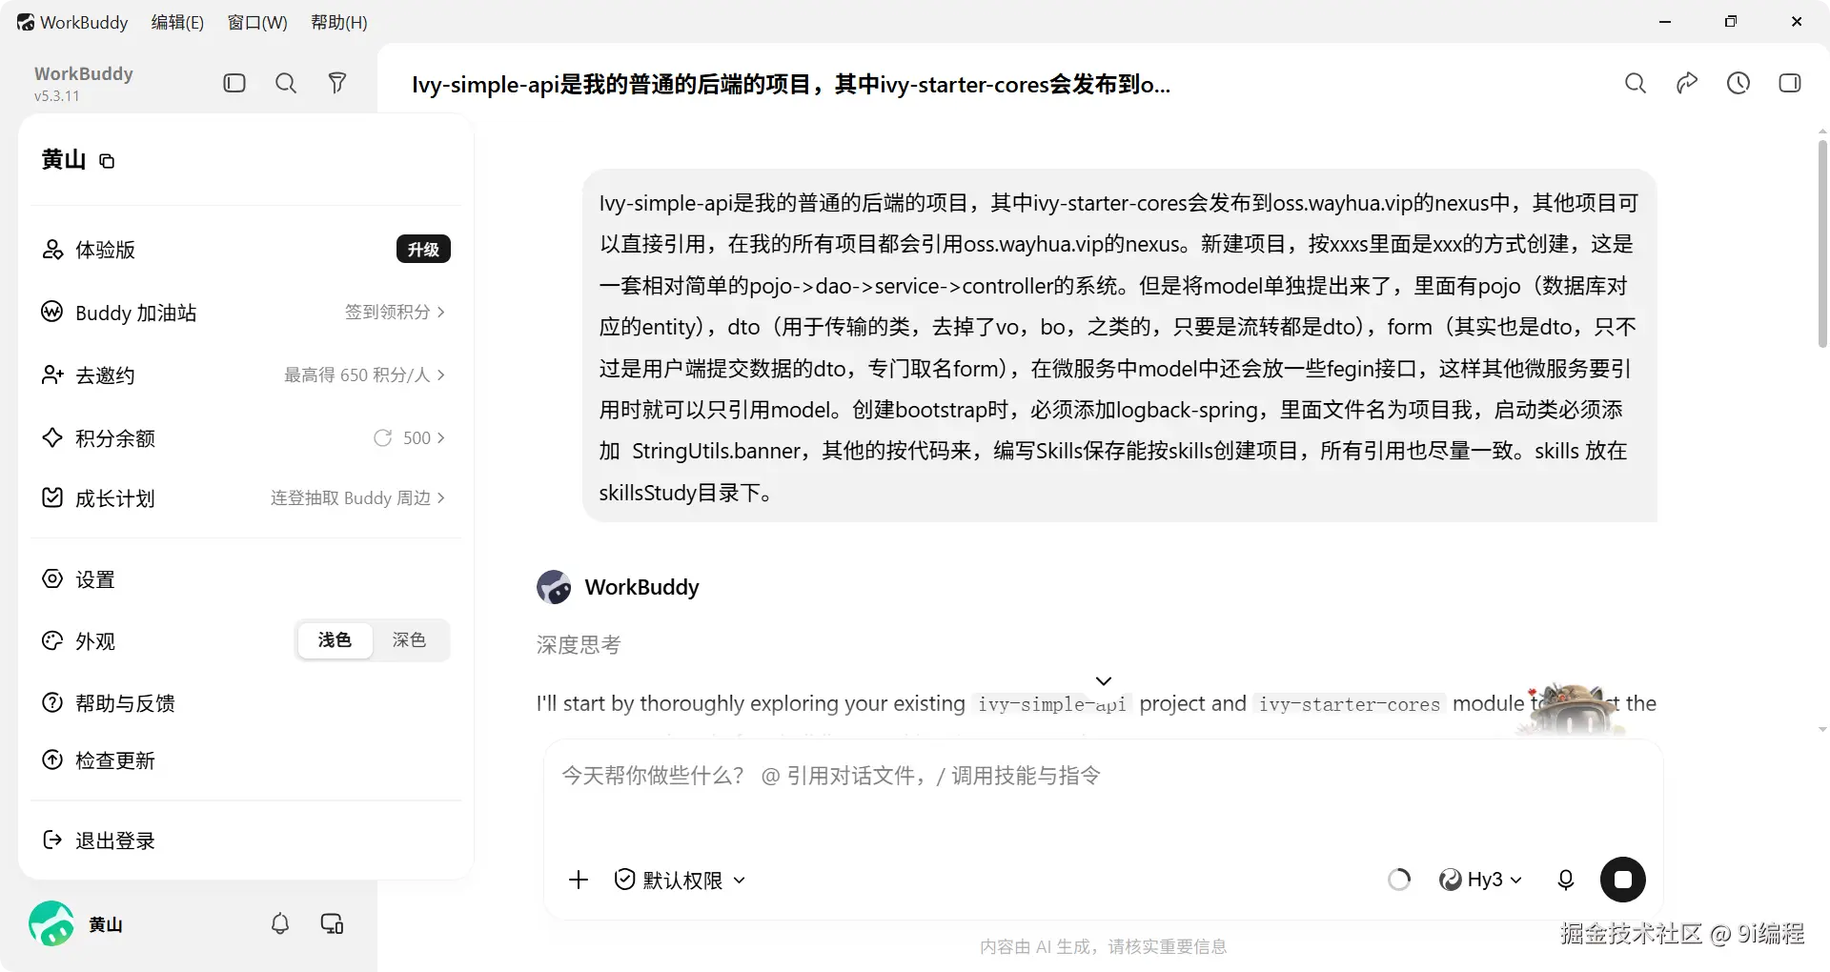
Task: Search within the conversation using top-right magnifier
Action: (1636, 83)
